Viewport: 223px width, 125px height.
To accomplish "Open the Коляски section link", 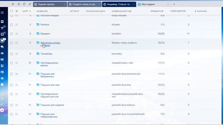I will pos(45,25).
